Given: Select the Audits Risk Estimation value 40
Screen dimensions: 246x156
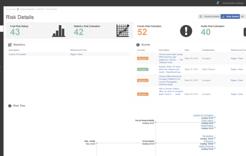Looking at the screenshot, I should [206, 32].
